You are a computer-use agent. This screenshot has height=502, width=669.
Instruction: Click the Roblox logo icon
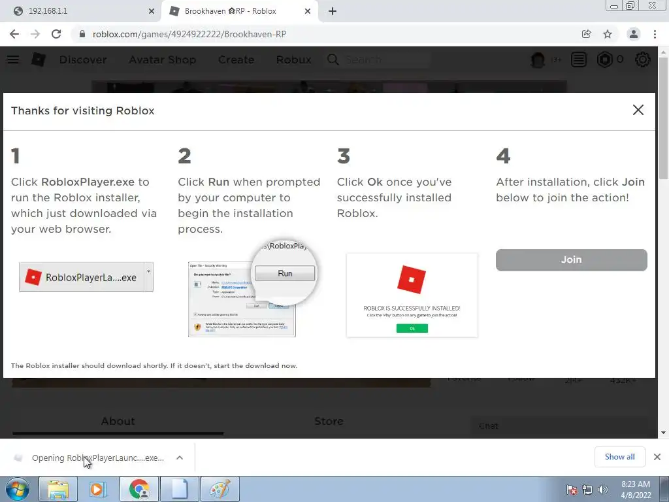39,59
